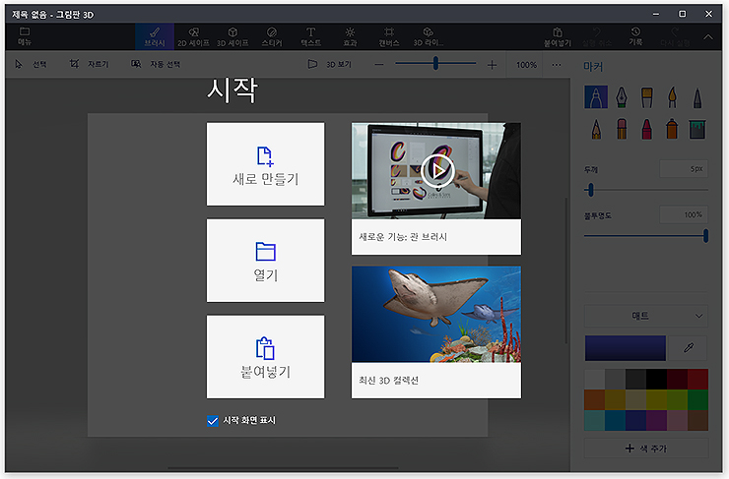Click the 100% zoom value field
729x479 pixels.
point(526,65)
